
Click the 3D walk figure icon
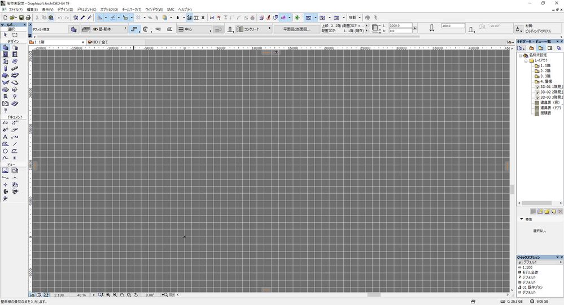pyautogui.click(x=375, y=17)
